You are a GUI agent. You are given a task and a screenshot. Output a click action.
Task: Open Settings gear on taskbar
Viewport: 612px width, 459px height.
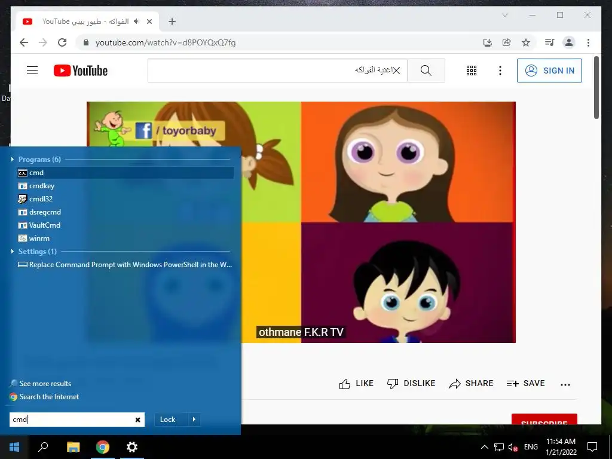pyautogui.click(x=132, y=447)
